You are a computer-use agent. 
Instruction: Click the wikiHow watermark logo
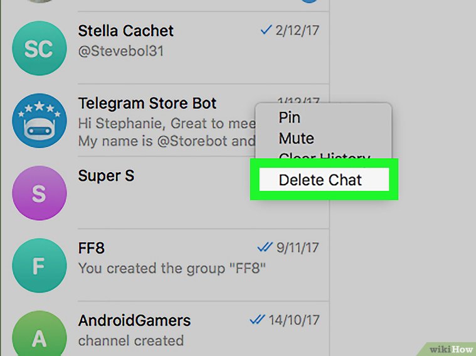point(450,348)
